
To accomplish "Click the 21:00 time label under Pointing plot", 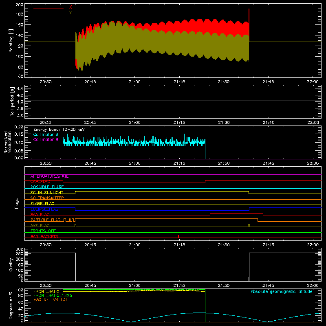I will (135, 82).
